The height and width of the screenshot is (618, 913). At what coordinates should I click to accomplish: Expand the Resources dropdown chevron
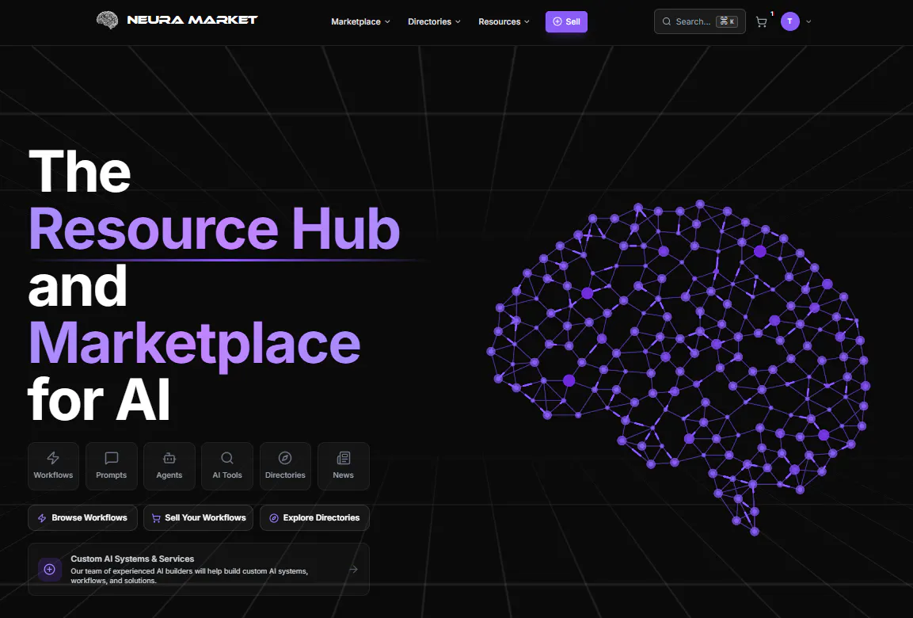point(527,21)
